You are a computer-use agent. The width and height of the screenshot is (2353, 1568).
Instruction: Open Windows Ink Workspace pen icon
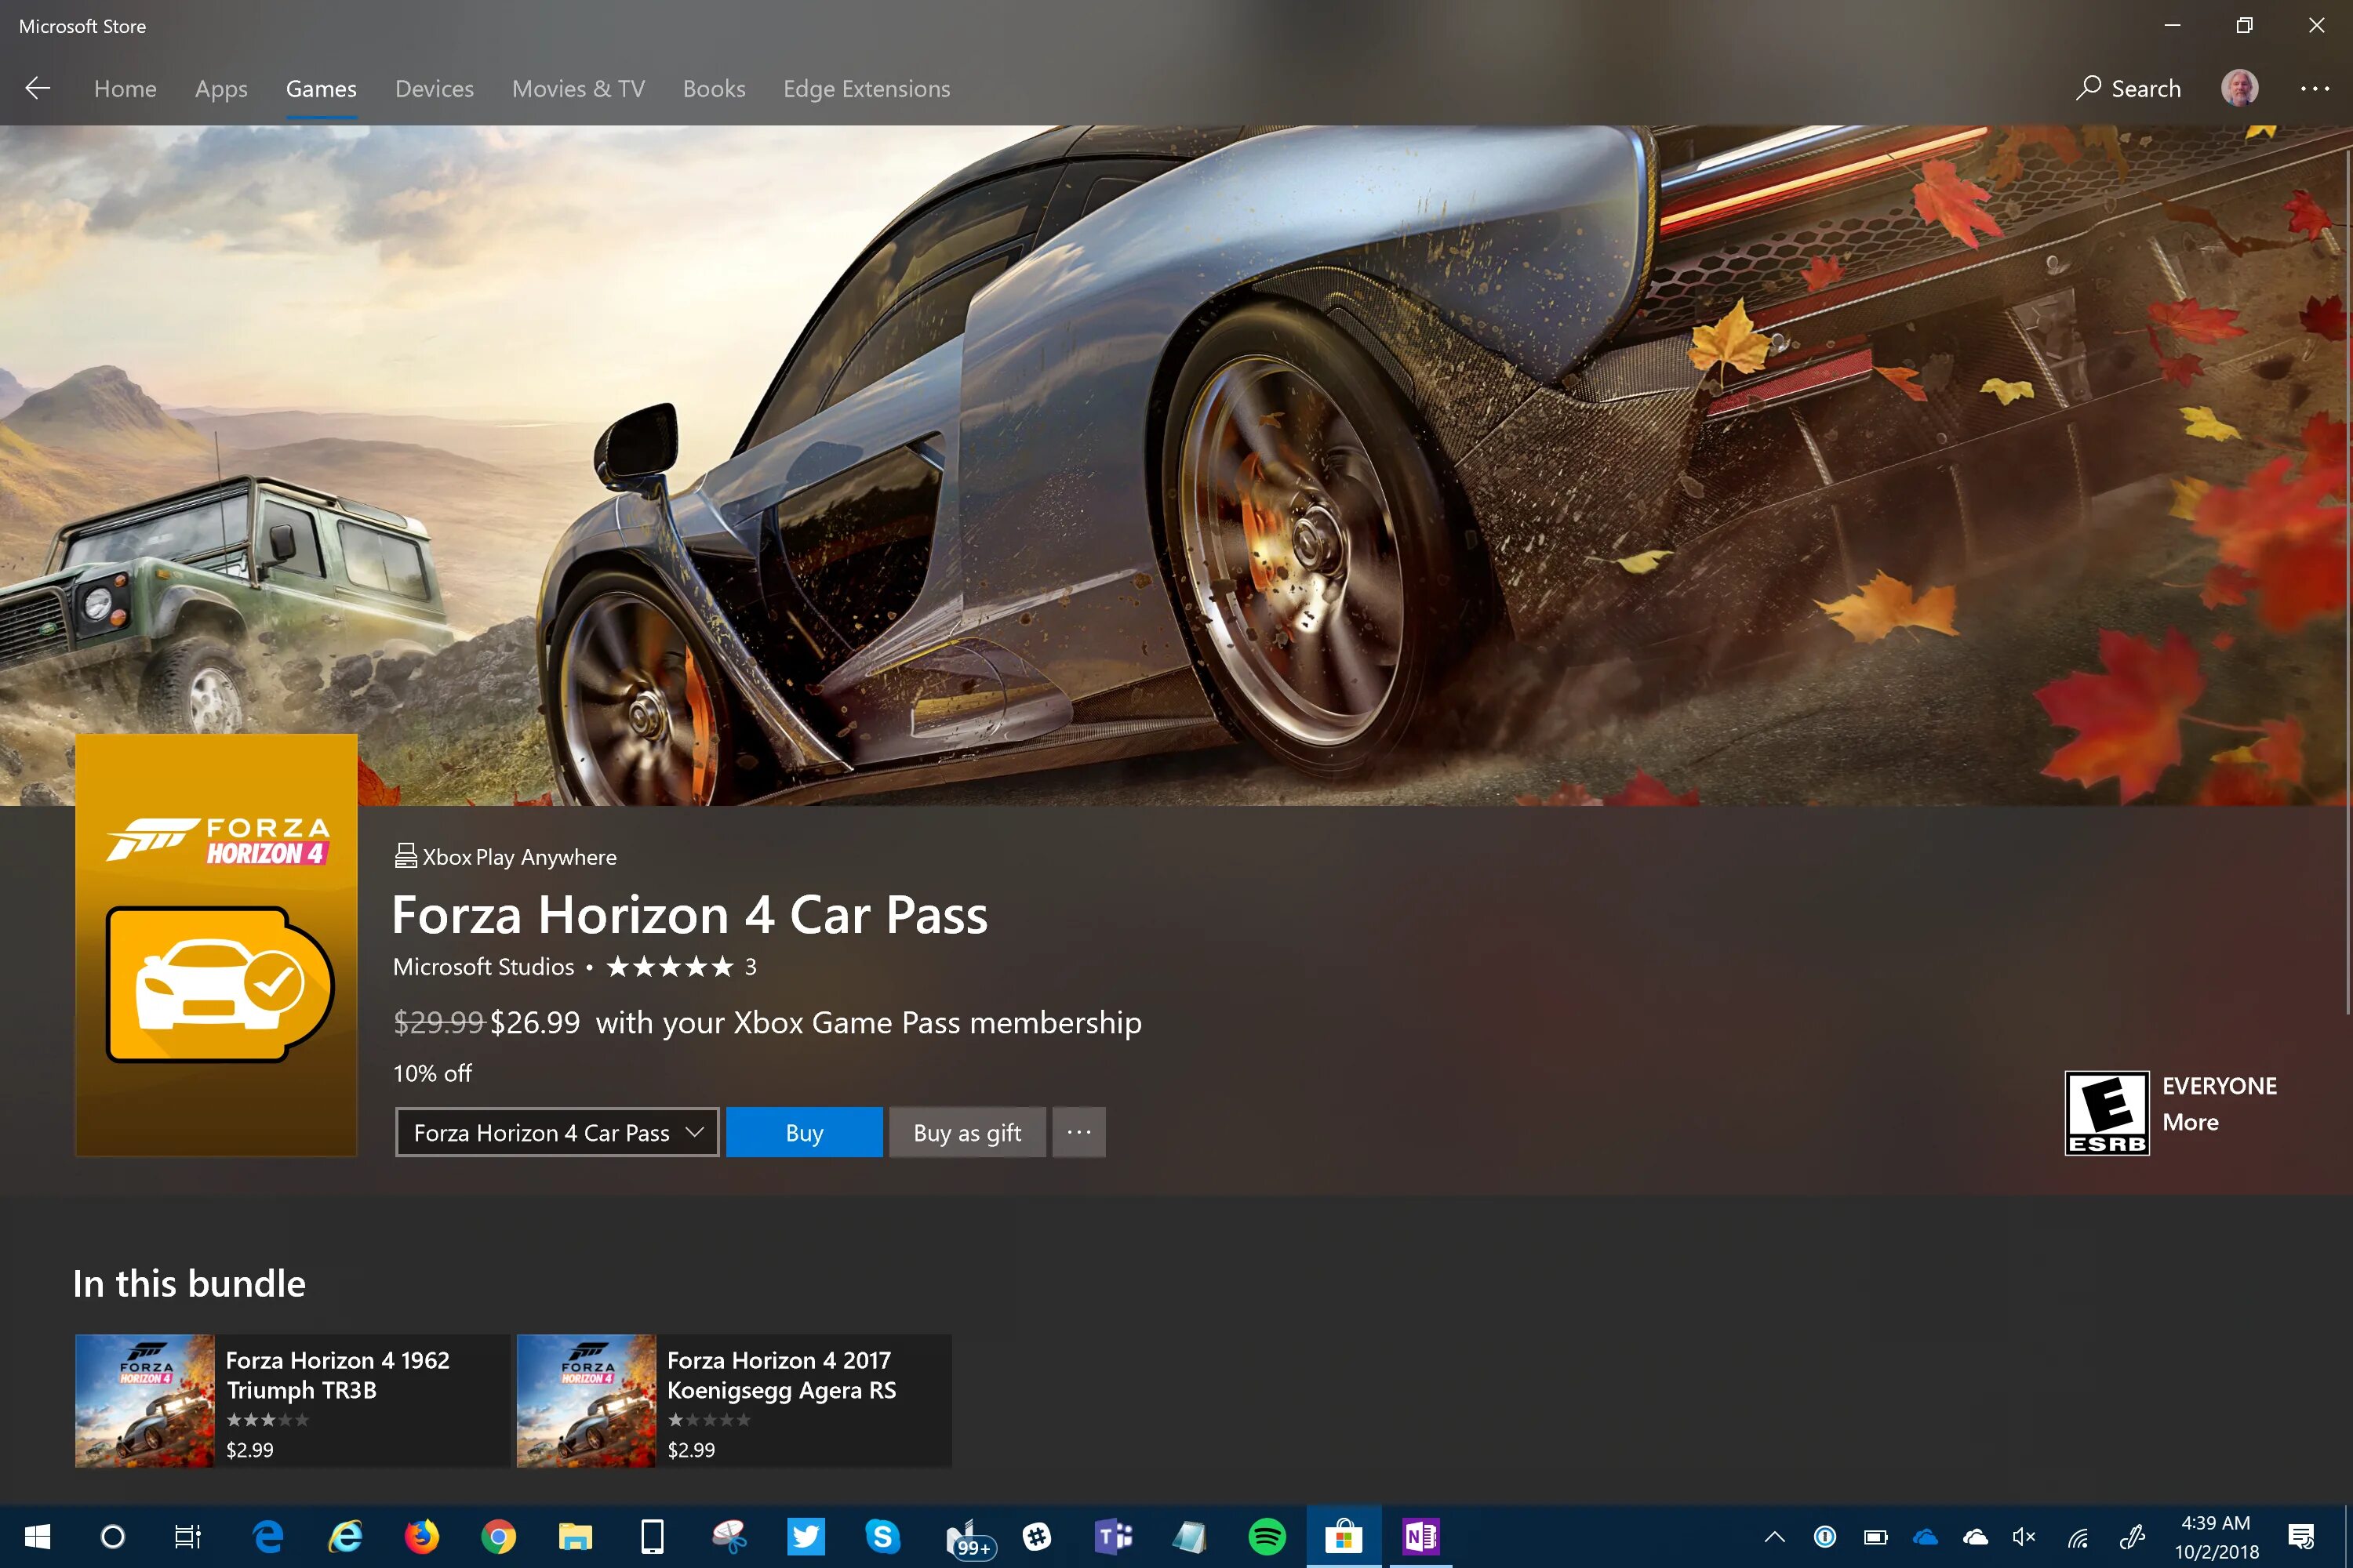pyautogui.click(x=2132, y=1536)
